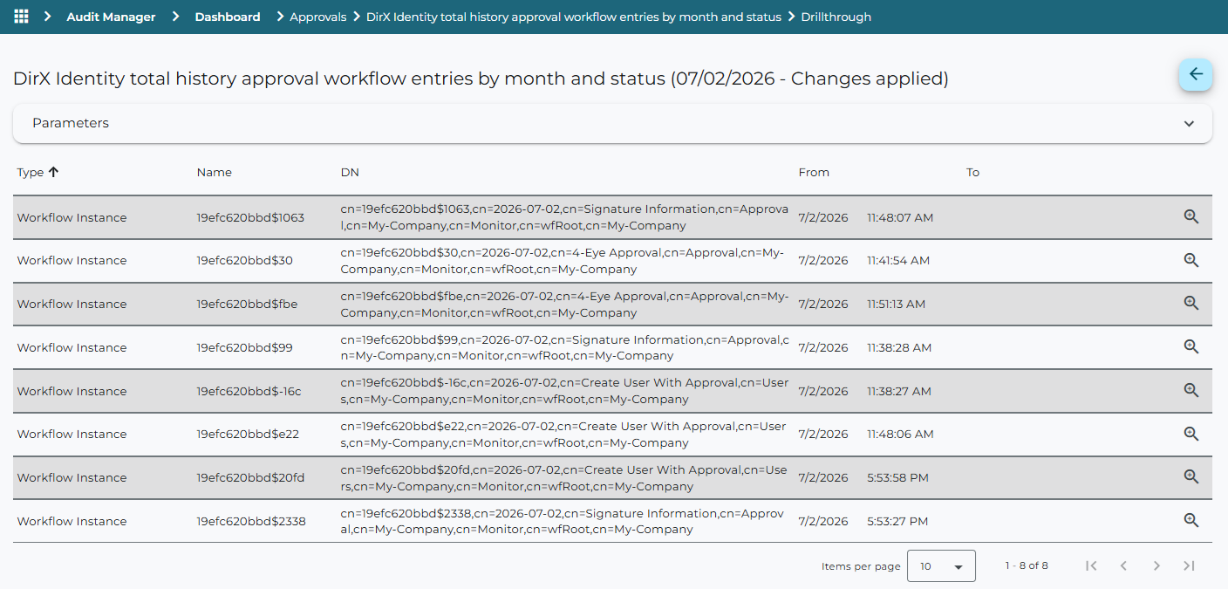Image resolution: width=1228 pixels, height=589 pixels.
Task: Open the apps grid menu icon
Action: 21,17
